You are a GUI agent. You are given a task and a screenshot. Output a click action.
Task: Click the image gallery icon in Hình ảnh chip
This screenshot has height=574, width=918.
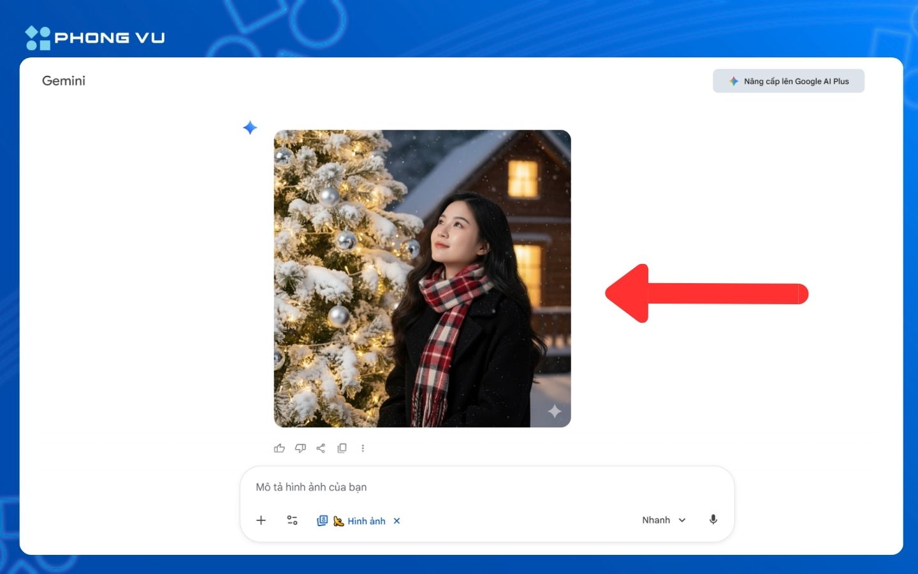pos(323,521)
